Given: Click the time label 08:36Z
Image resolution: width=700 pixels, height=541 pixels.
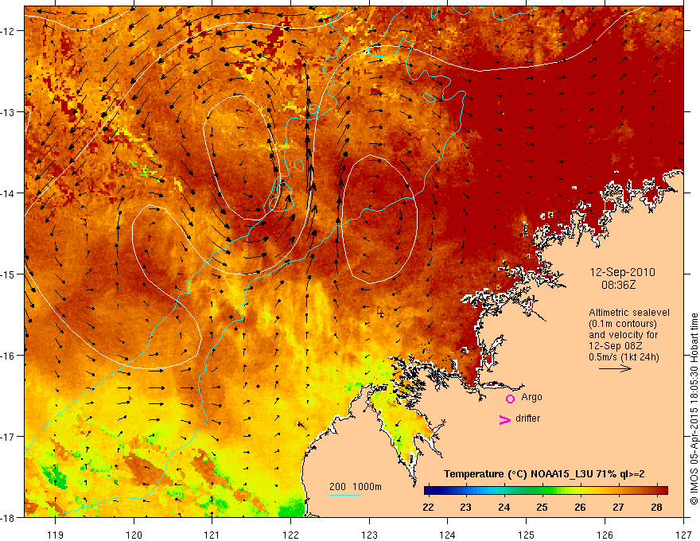Looking at the screenshot, I should 618,285.
